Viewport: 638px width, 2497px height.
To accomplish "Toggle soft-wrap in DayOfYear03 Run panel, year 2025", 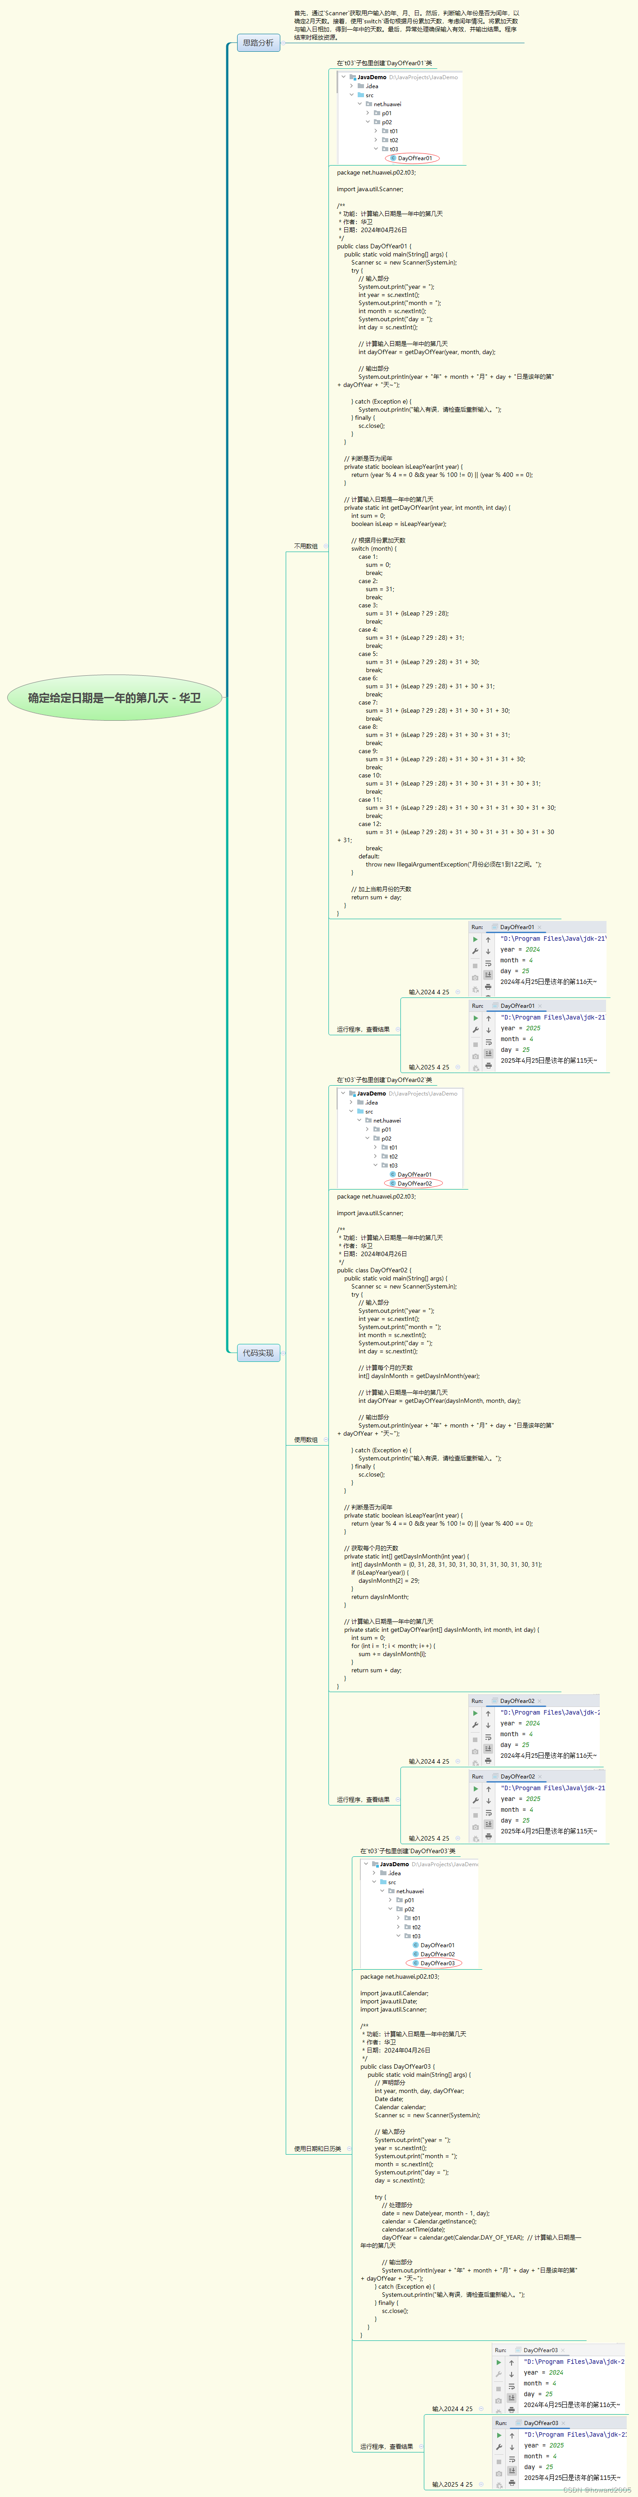I will click(512, 2459).
